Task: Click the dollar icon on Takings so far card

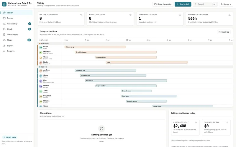Action: [x=227, y=122]
